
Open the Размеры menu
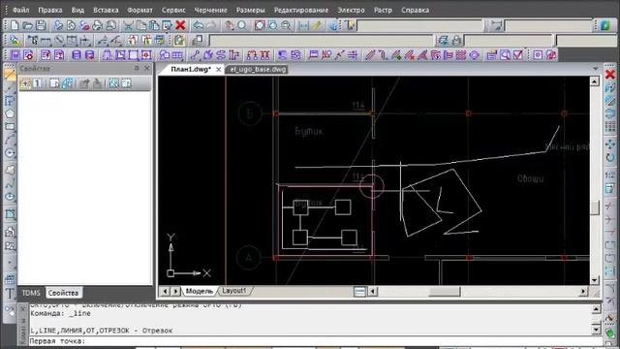coord(250,10)
